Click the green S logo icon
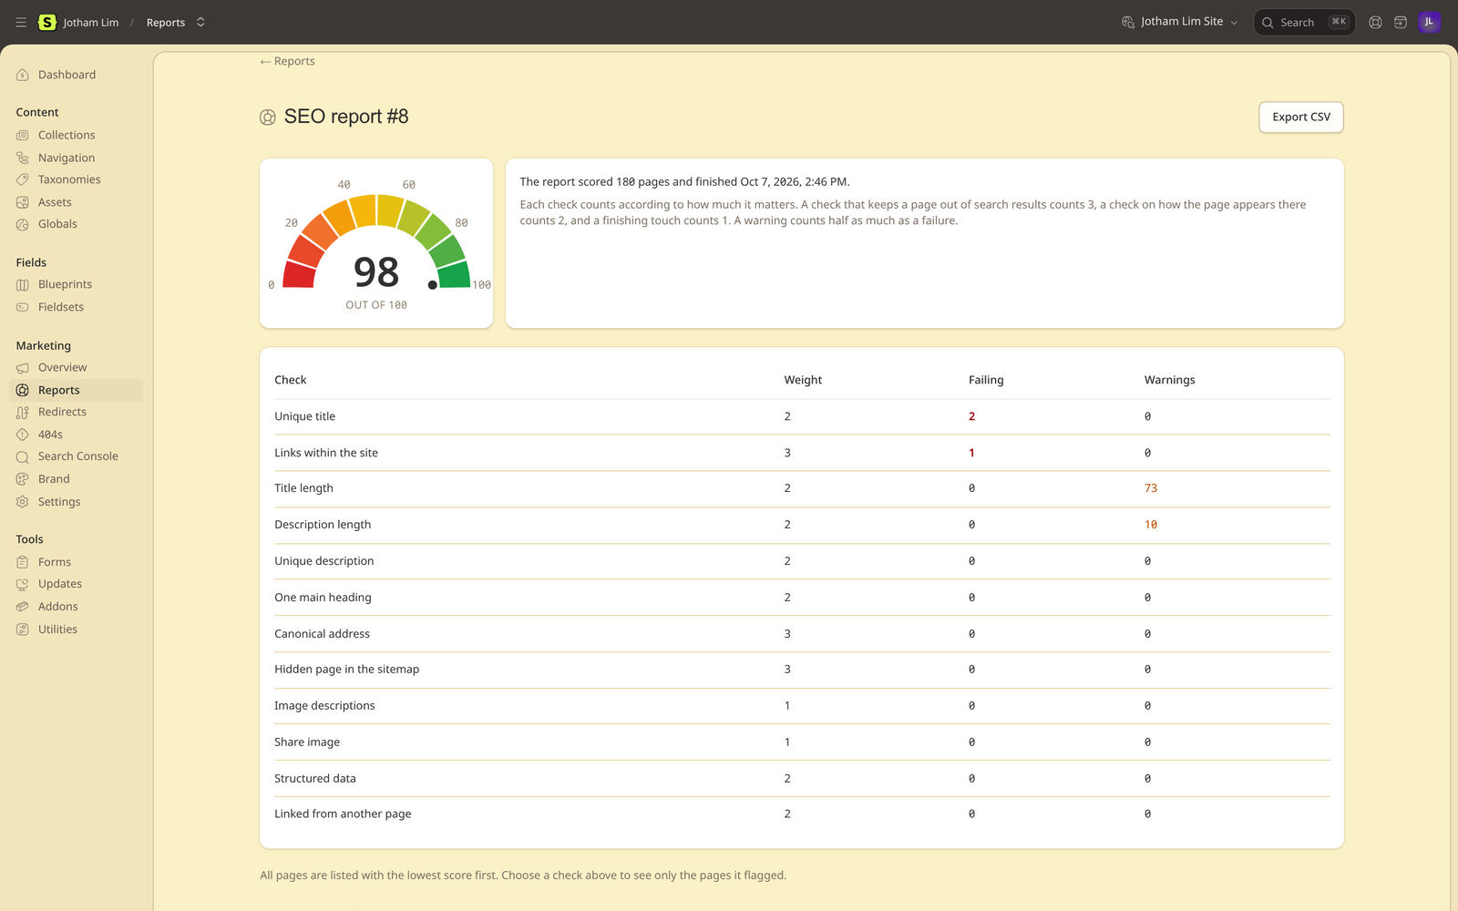This screenshot has width=1458, height=911. point(47,22)
